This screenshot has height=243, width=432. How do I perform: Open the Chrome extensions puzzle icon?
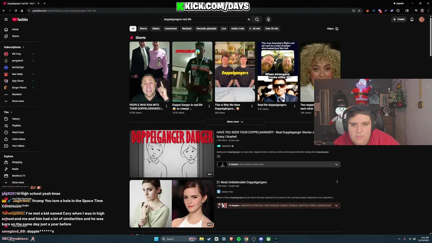pos(398,10)
